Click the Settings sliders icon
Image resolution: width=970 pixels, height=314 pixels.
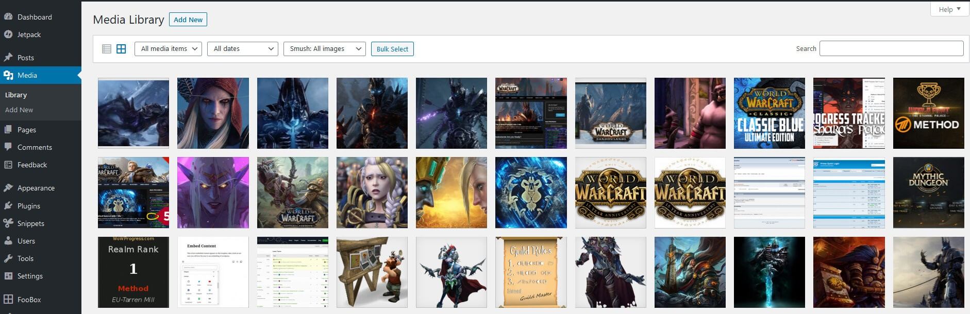[x=8, y=276]
